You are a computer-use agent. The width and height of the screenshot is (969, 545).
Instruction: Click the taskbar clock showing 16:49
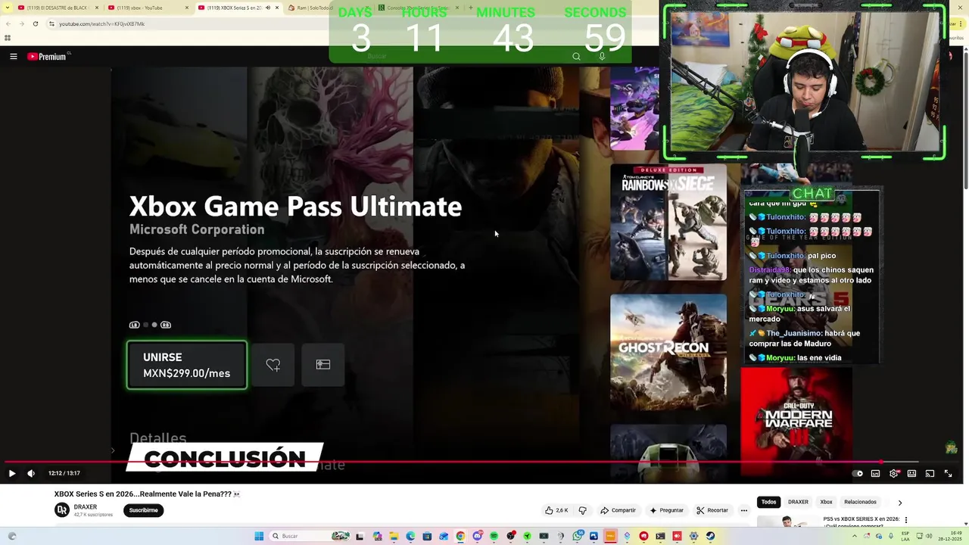point(949,536)
